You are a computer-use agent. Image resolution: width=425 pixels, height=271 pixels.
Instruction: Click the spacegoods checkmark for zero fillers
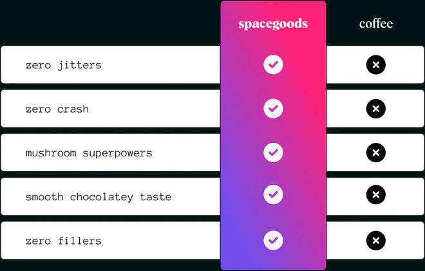click(x=273, y=240)
